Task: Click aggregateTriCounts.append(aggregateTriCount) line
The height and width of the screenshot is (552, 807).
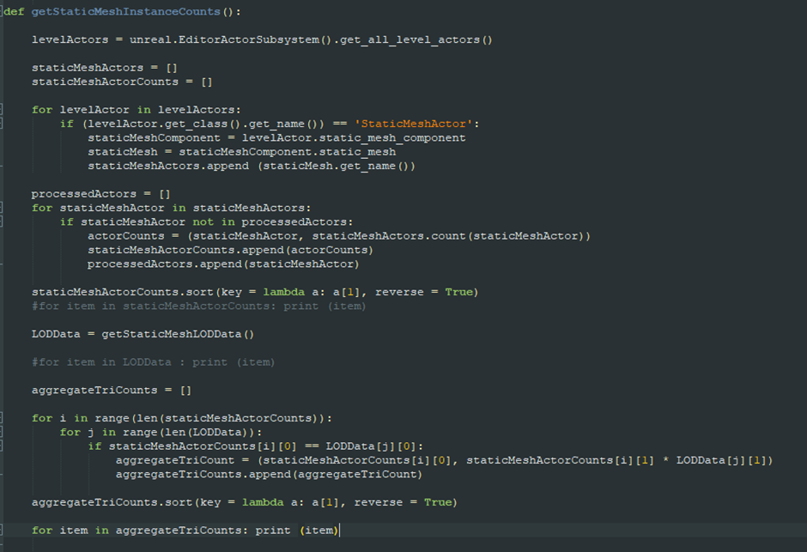Action: (269, 474)
